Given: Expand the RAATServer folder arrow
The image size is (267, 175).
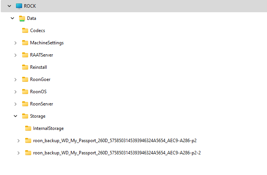Looking at the screenshot, I should [x=15, y=55].
